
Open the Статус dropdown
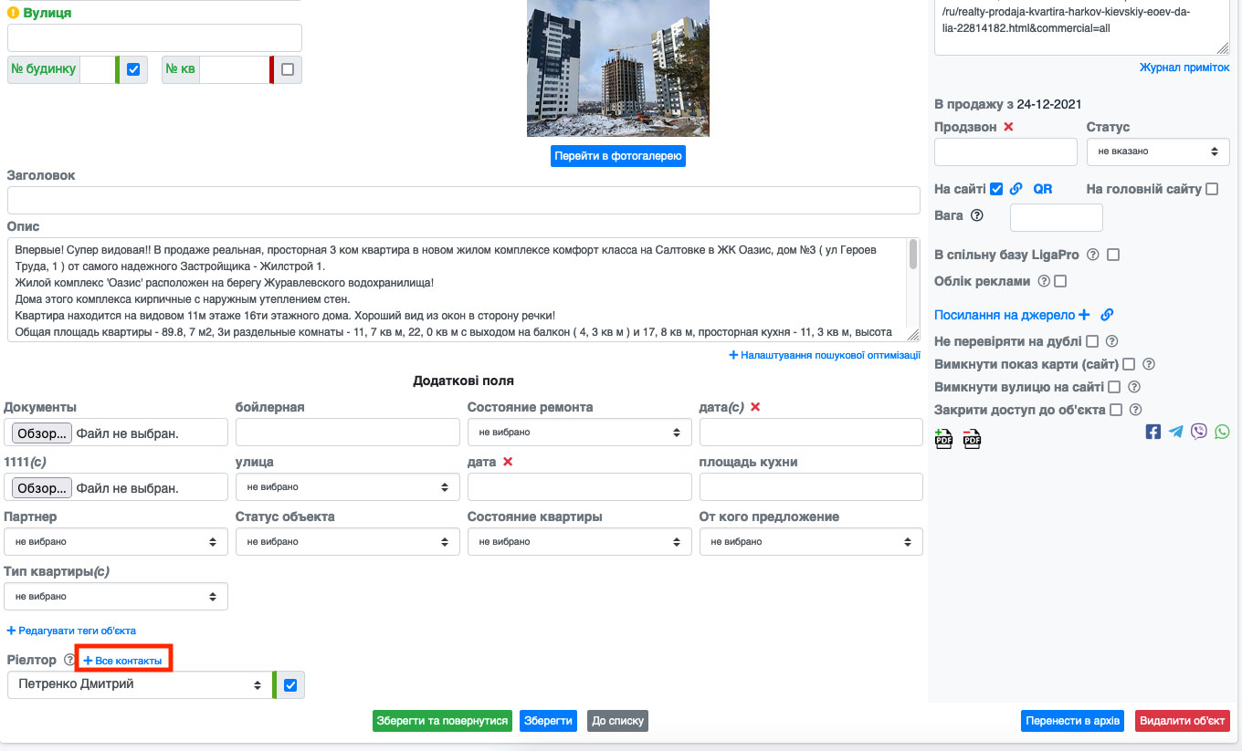point(1158,151)
